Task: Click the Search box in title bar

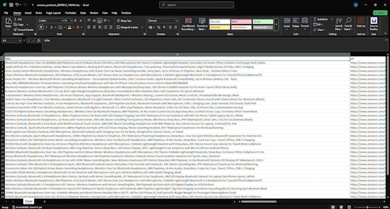Action: (x=197, y=5)
